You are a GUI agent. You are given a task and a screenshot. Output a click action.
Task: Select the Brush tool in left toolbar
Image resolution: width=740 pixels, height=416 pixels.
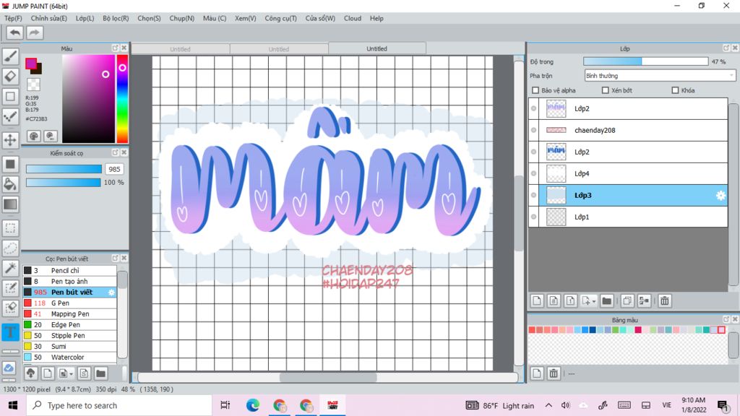[x=10, y=56]
